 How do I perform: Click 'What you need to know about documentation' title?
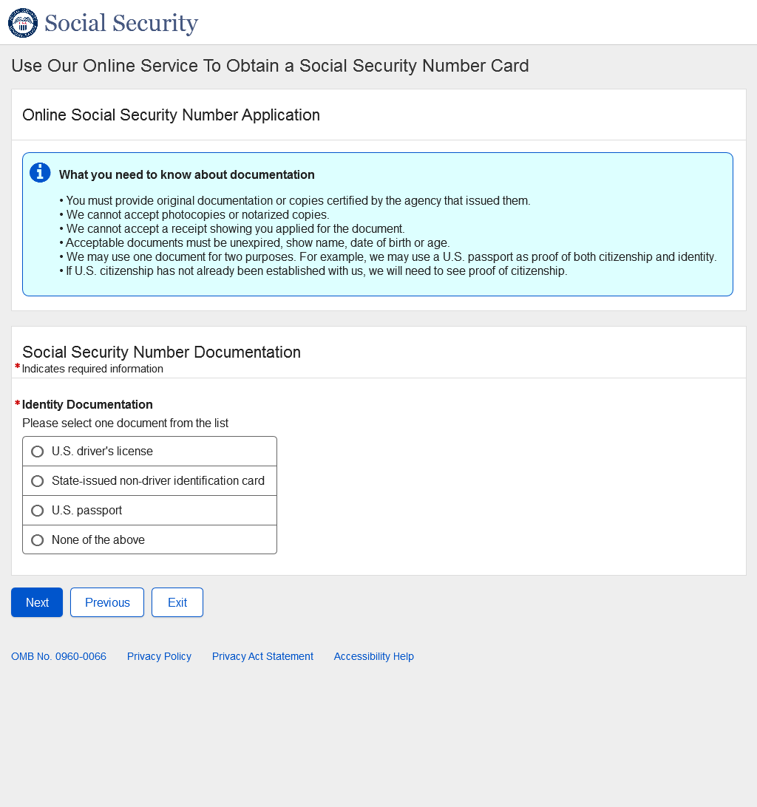187,175
